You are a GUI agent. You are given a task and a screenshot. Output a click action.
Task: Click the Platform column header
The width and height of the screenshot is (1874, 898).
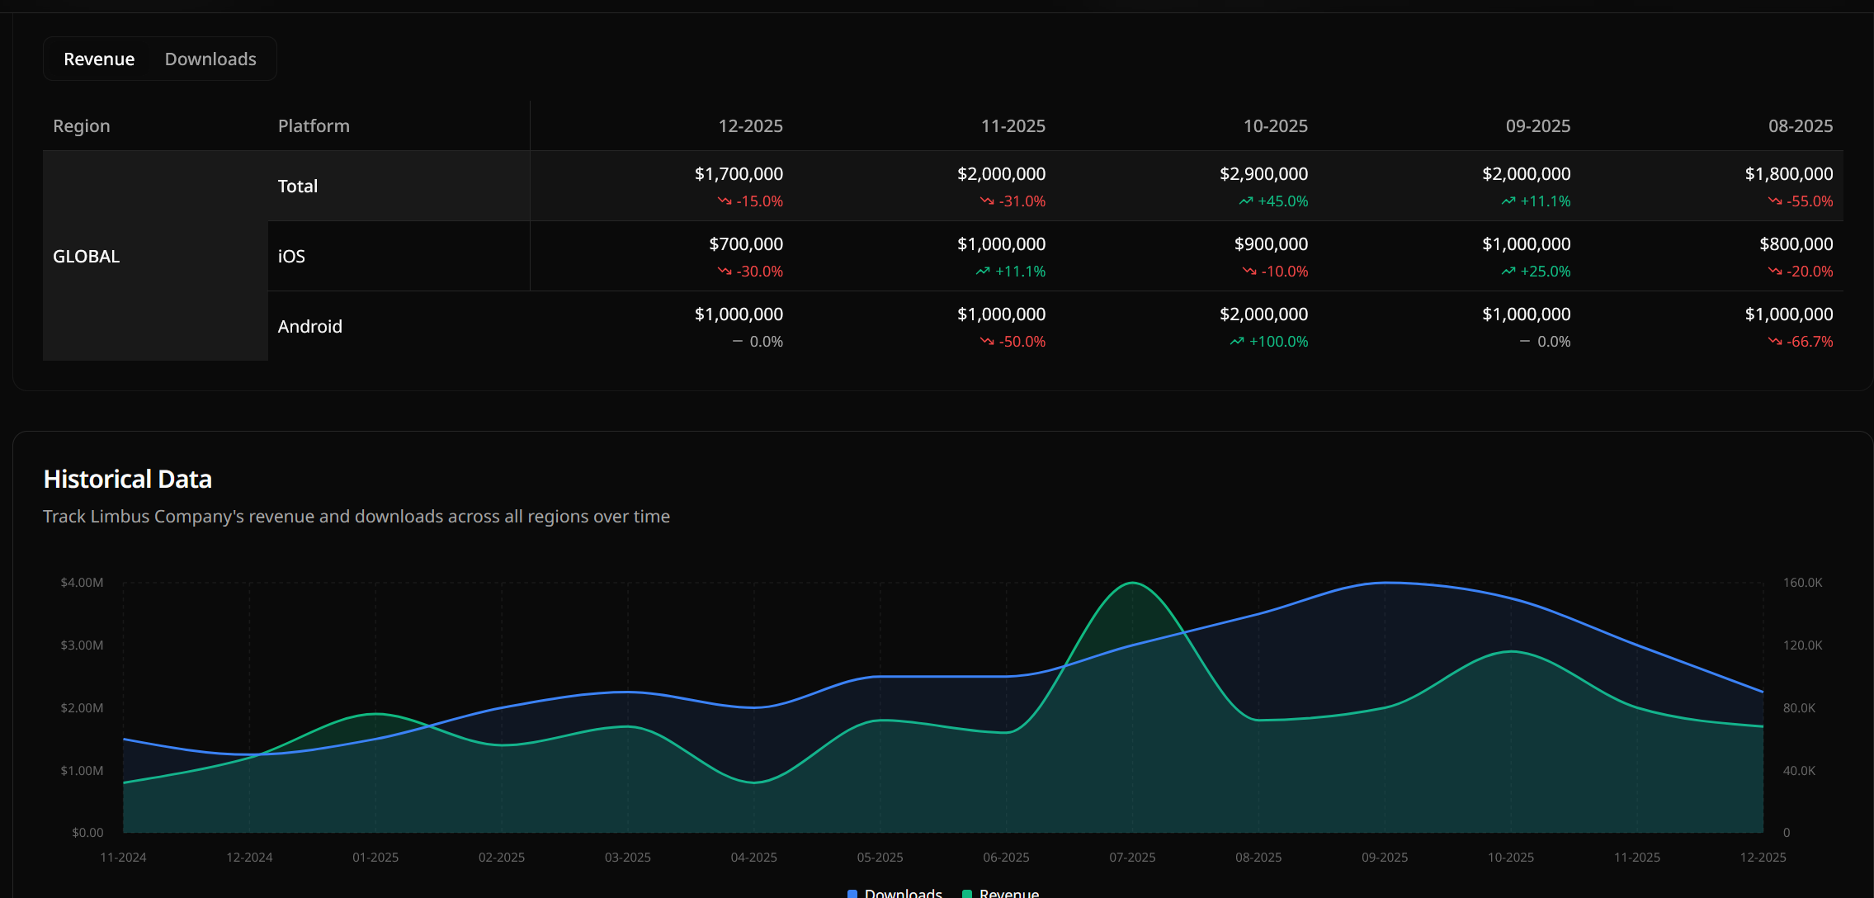click(314, 126)
